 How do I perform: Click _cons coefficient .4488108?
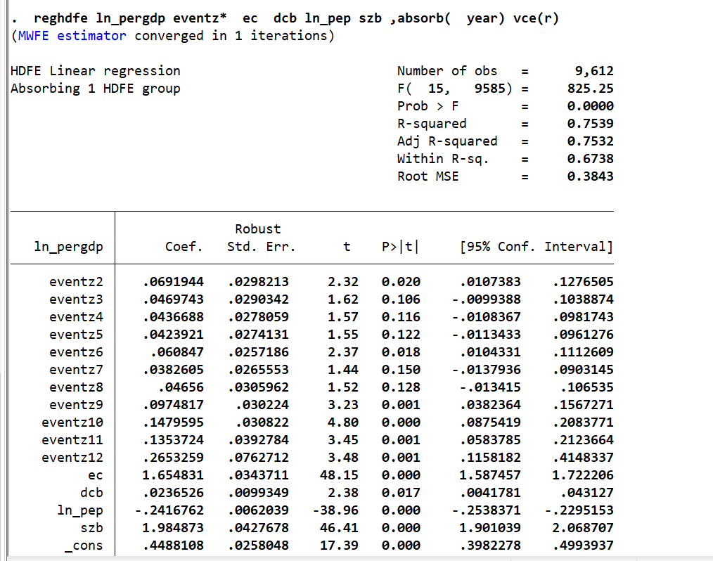[173, 546]
